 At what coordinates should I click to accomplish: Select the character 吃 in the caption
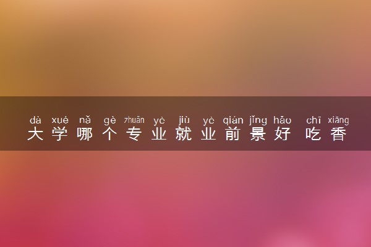coord(313,134)
